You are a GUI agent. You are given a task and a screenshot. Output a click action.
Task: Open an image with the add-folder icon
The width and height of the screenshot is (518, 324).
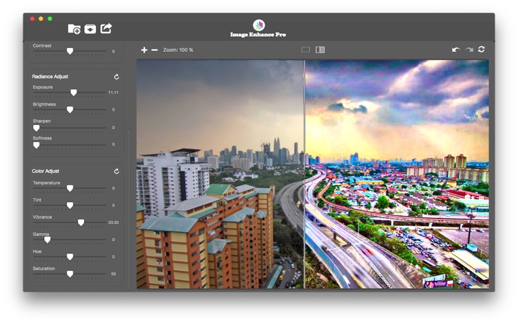[74, 29]
